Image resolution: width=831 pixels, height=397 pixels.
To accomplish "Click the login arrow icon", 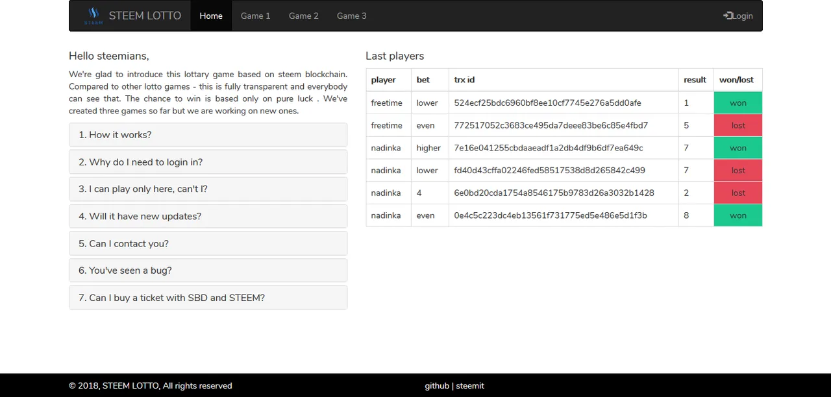I will [x=727, y=16].
